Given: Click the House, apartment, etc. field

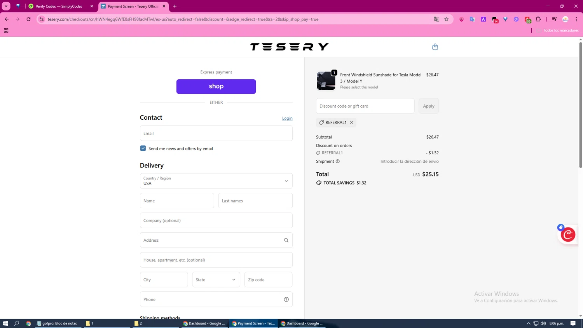Looking at the screenshot, I should pos(216,260).
